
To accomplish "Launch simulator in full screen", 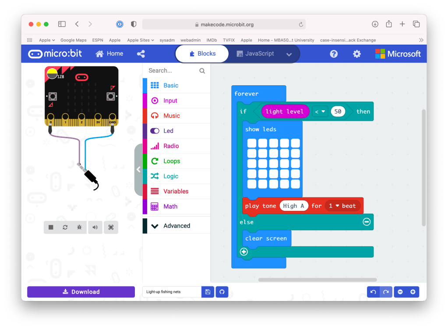I will 111,227.
